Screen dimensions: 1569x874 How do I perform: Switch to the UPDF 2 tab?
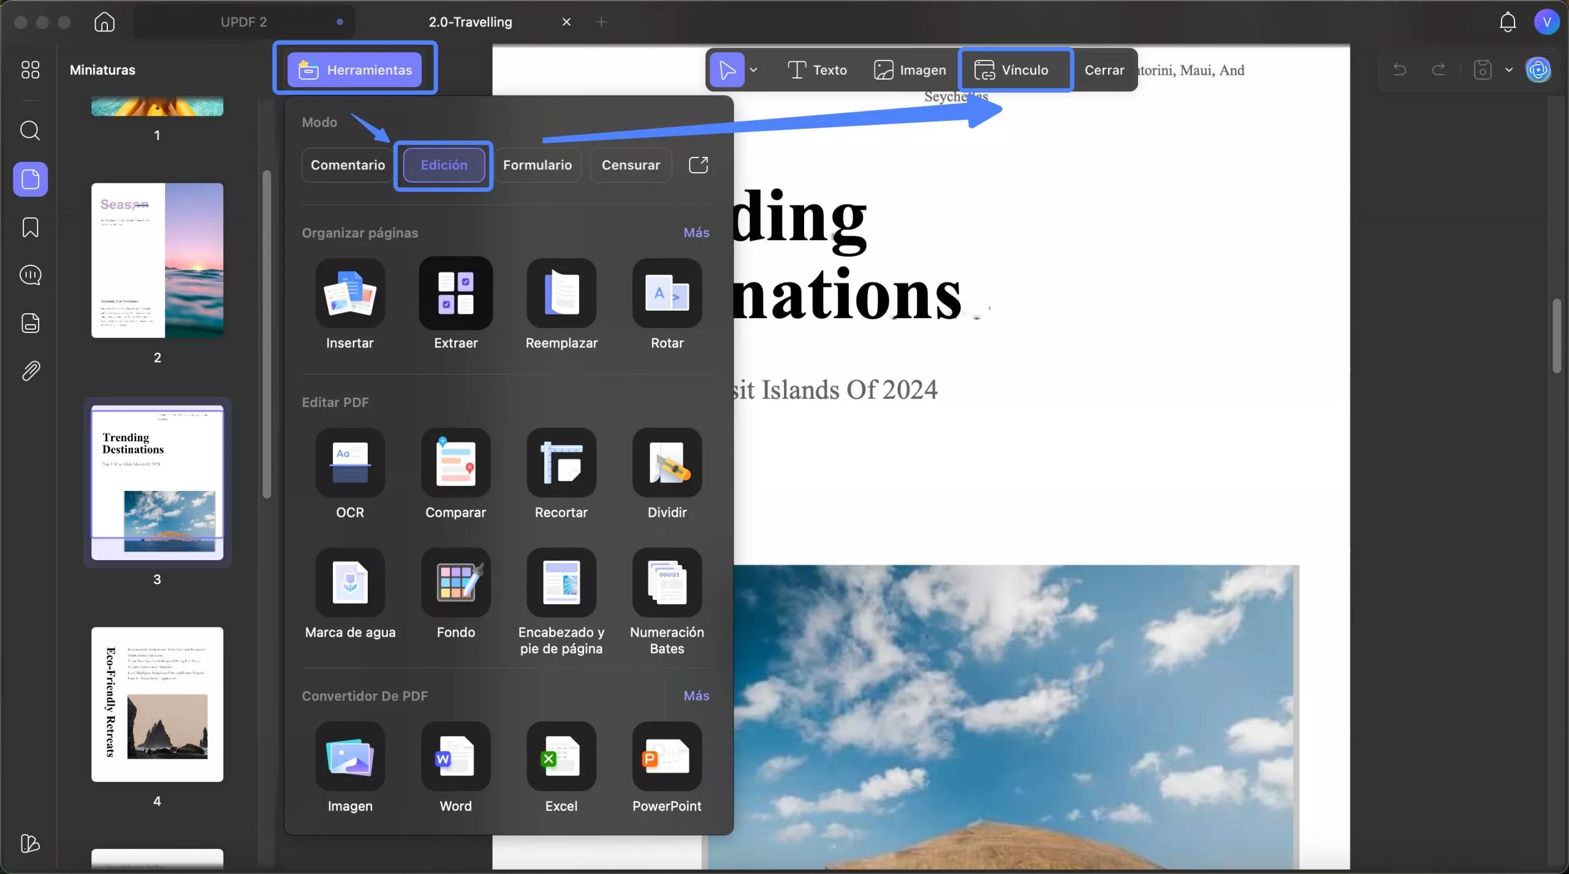(244, 22)
